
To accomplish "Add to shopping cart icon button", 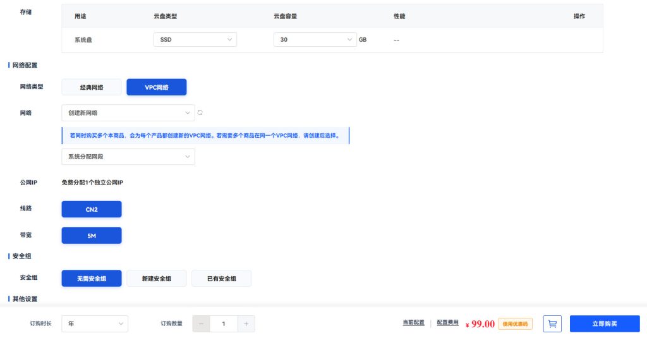I will [x=552, y=324].
